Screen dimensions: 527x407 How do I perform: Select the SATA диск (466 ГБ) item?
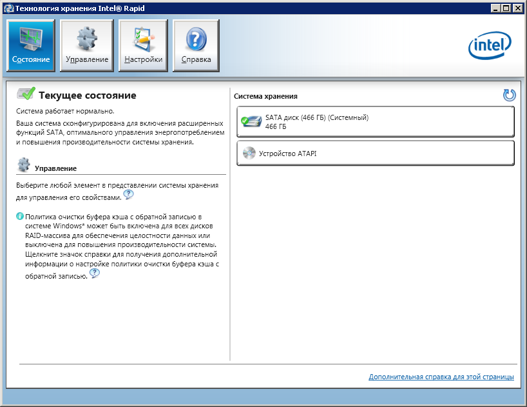[x=376, y=122]
